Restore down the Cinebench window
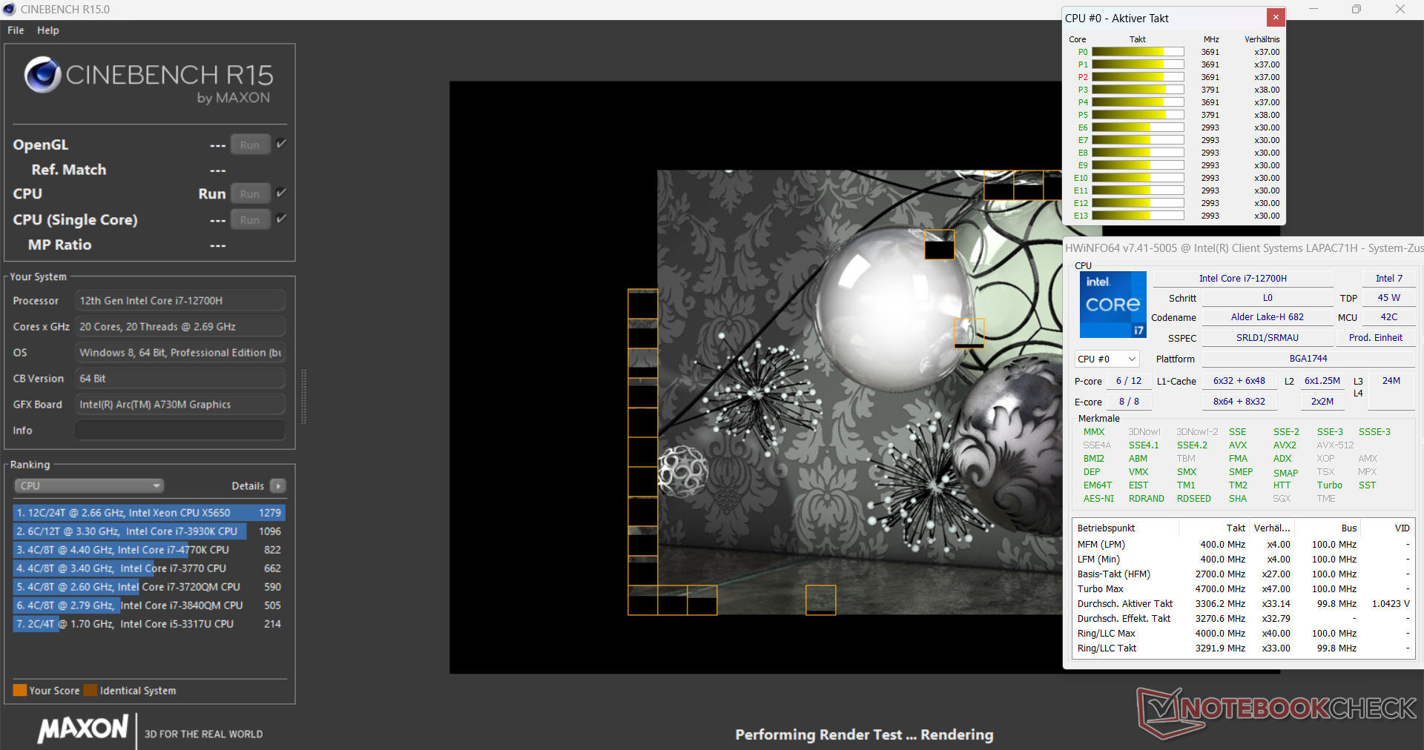The image size is (1424, 750). click(x=1357, y=9)
